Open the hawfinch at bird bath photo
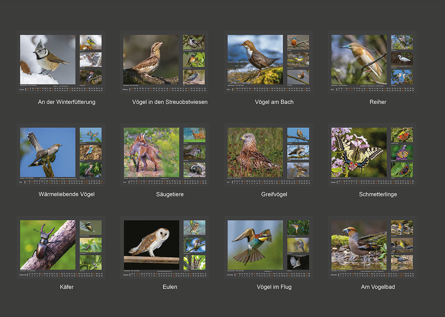Viewport: 445px width, 317px height. click(x=359, y=245)
